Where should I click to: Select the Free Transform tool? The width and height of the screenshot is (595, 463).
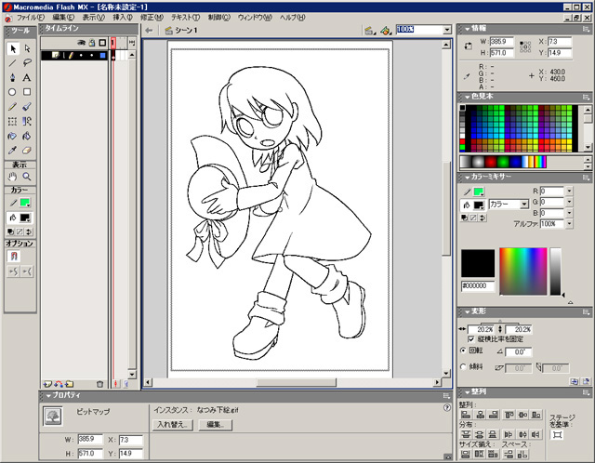[12, 122]
